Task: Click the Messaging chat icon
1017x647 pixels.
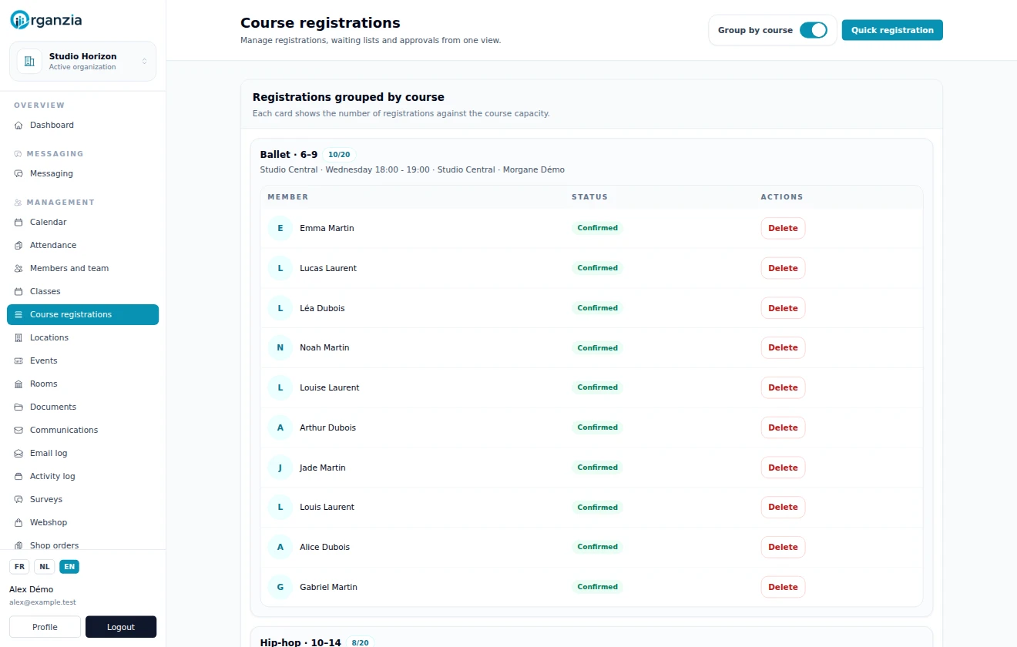Action: 18,173
